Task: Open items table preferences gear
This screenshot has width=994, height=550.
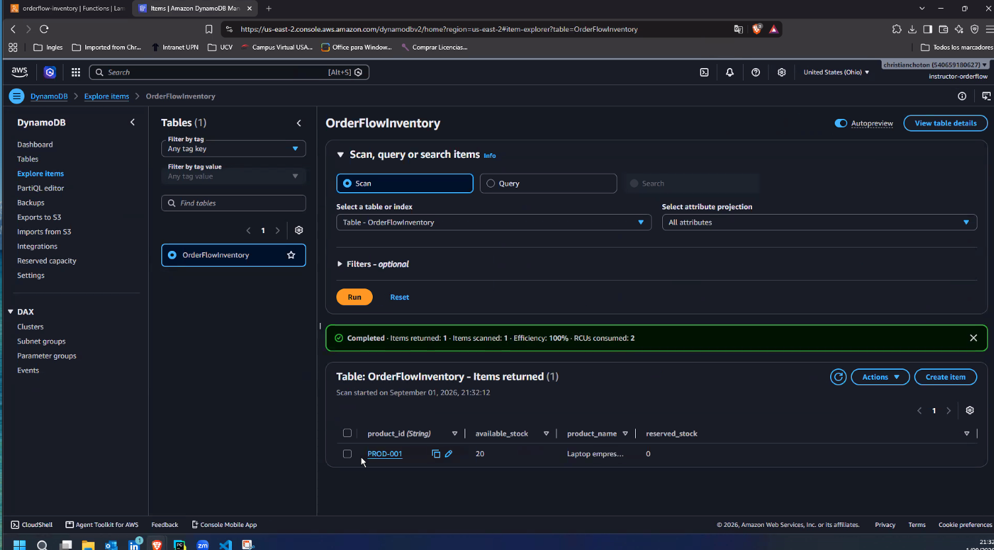Action: pos(970,410)
